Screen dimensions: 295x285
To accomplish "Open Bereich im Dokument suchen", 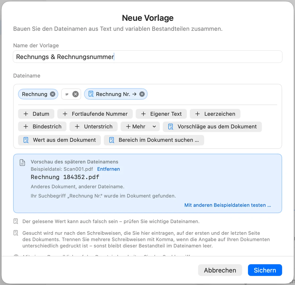I will coord(154,140).
